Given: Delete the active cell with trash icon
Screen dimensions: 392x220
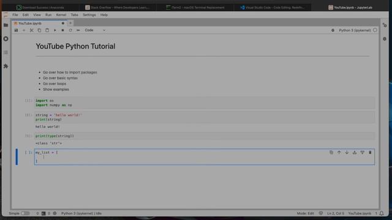Looking at the screenshot, I should 370,152.
